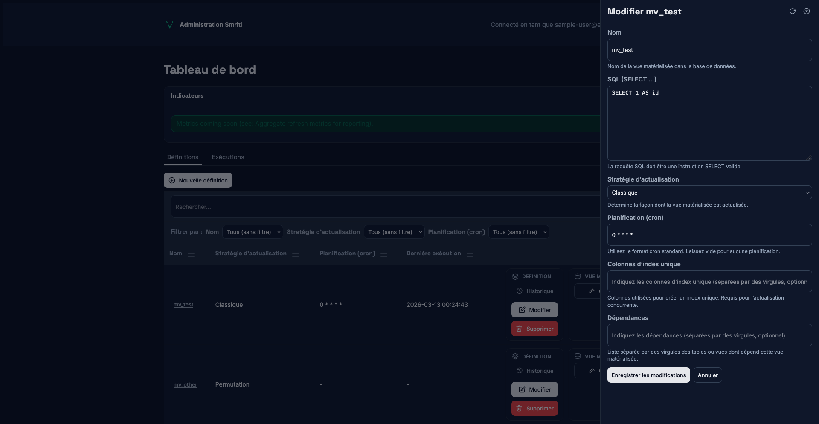Click the Nom column menu icon
The height and width of the screenshot is (424, 819).
click(191, 254)
